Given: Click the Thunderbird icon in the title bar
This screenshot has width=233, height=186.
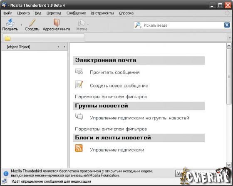Looking at the screenshot, I should click(4, 5).
